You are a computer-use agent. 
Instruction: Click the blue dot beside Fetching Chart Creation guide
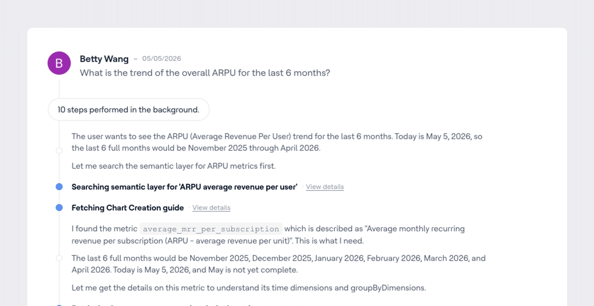tap(59, 207)
